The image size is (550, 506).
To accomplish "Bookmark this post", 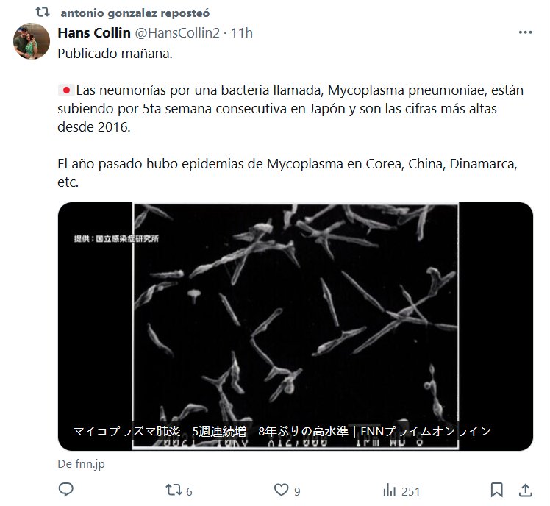I will pyautogui.click(x=496, y=490).
